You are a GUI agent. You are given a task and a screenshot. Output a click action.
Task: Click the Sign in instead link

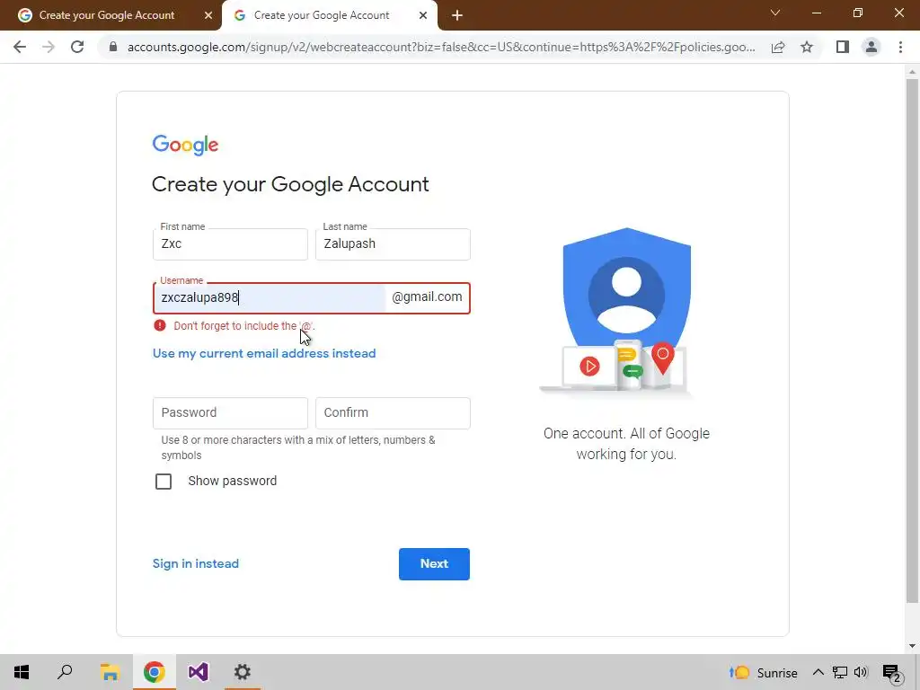[x=195, y=563]
